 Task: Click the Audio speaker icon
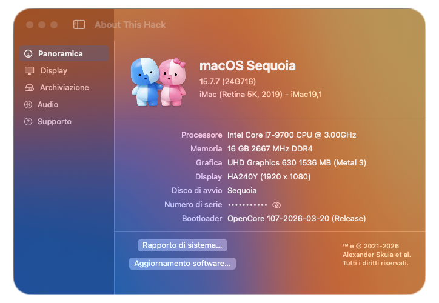(28, 105)
